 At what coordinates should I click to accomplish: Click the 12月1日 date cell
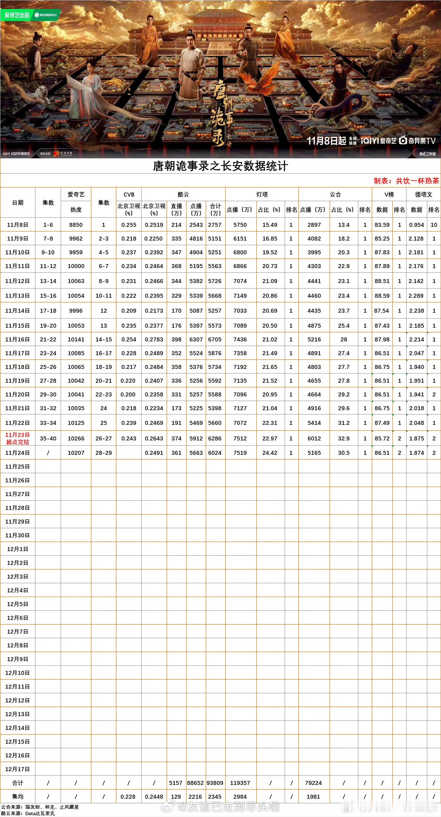pyautogui.click(x=18, y=549)
